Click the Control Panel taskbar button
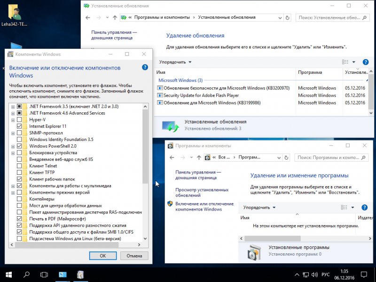The image size is (376, 282). point(63,274)
